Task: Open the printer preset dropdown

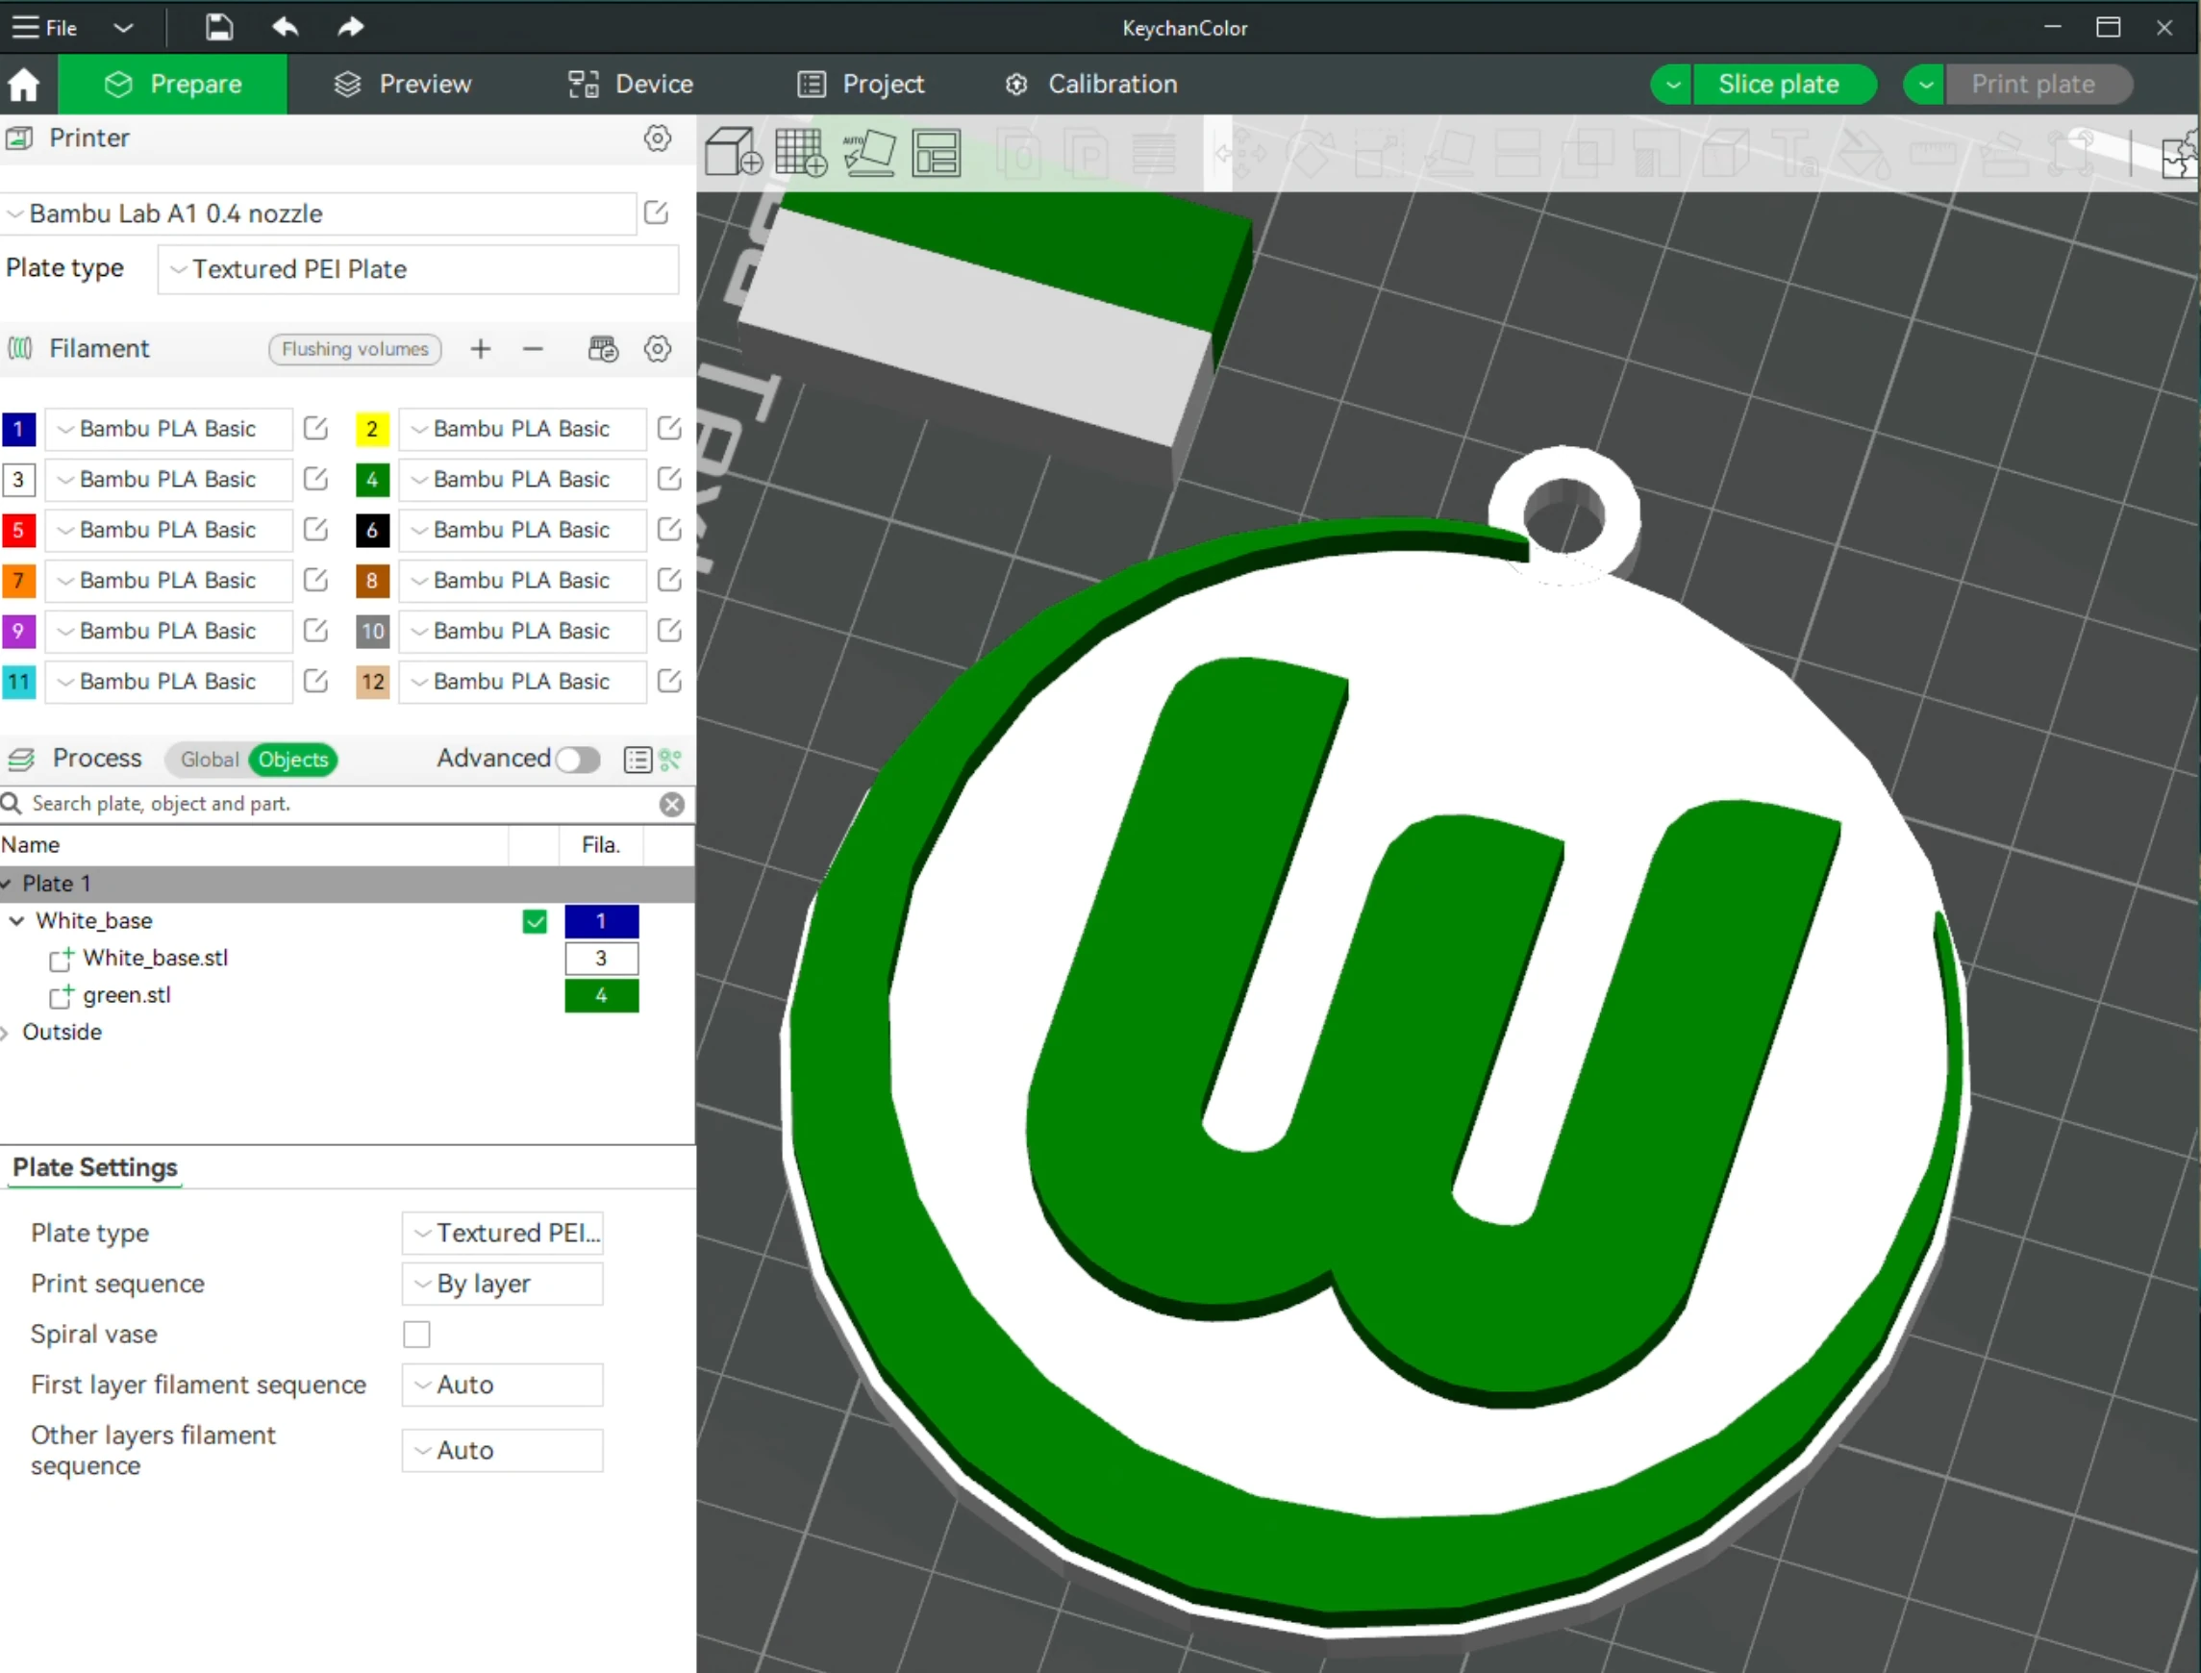Action: tap(318, 213)
